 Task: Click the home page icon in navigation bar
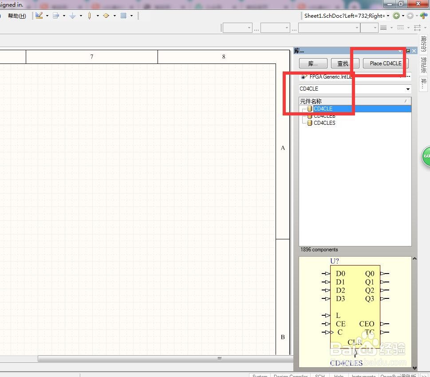424,16
